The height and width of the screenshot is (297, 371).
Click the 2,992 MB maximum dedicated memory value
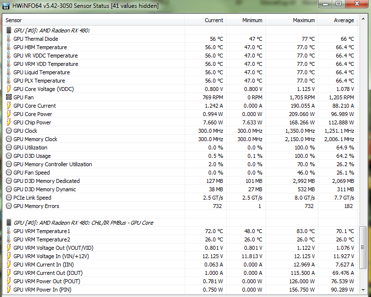click(304, 181)
